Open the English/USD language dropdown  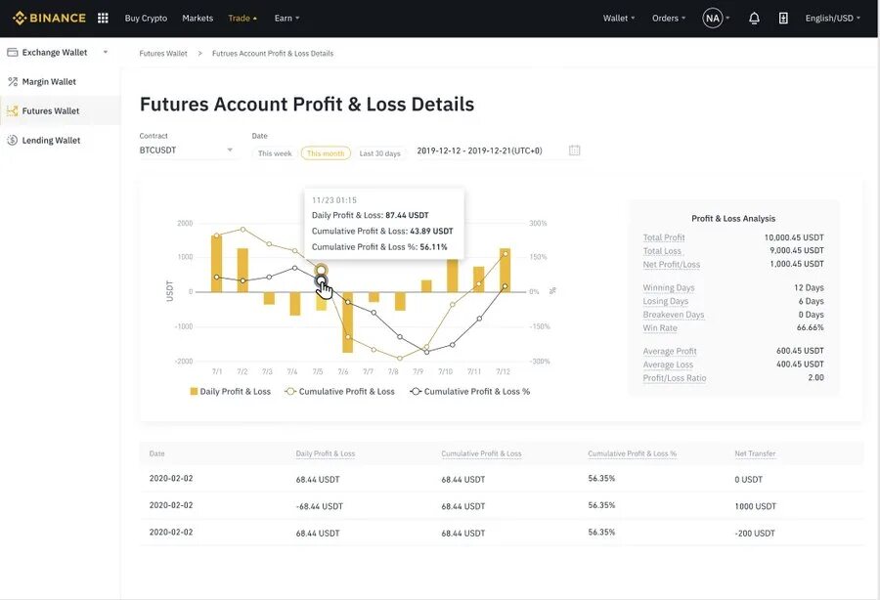click(832, 18)
